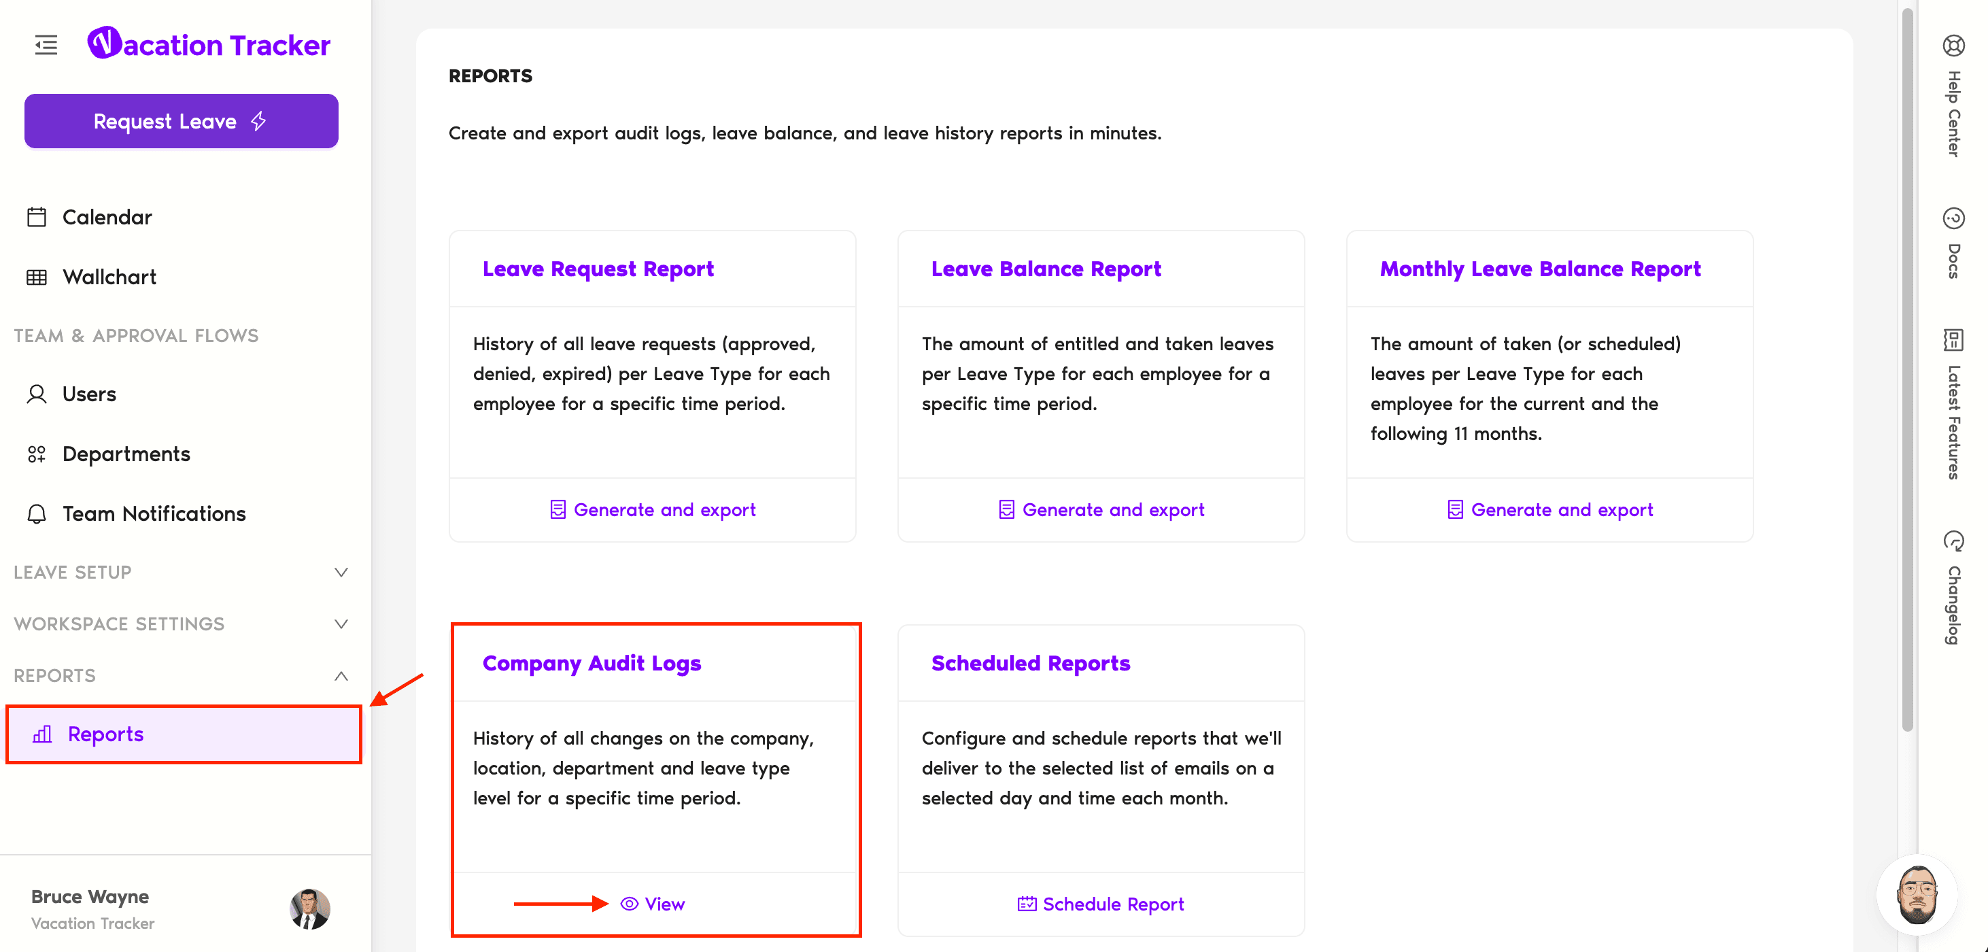This screenshot has height=952, width=1988.
Task: Expand the Workspace Settings section
Action: pos(341,624)
